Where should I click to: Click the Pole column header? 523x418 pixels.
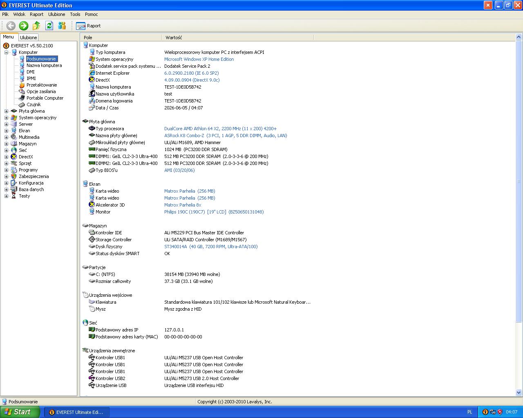(121, 38)
